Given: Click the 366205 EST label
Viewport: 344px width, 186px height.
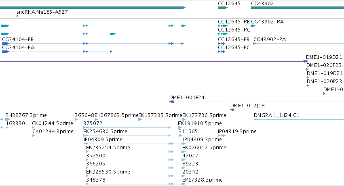Looking at the screenshot, I should (x=96, y=164).
